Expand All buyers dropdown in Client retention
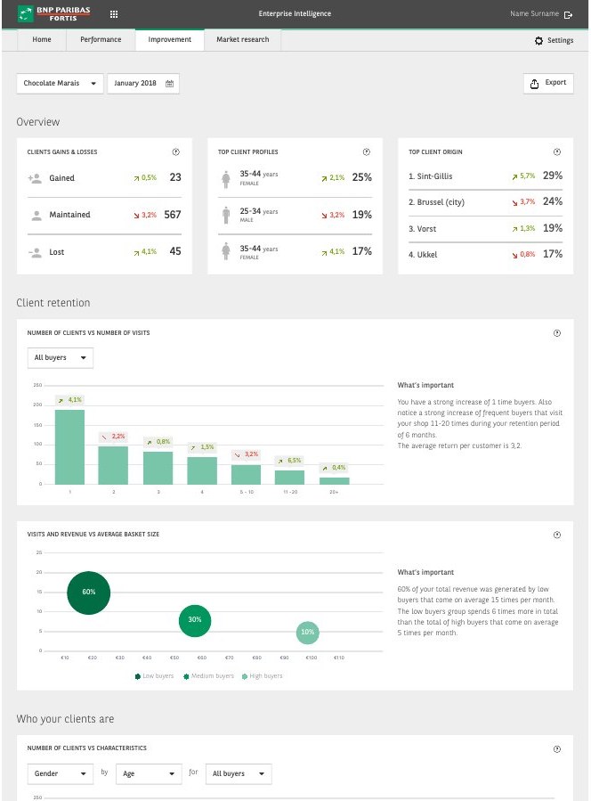Viewport: 591px width, 801px height. [61, 357]
